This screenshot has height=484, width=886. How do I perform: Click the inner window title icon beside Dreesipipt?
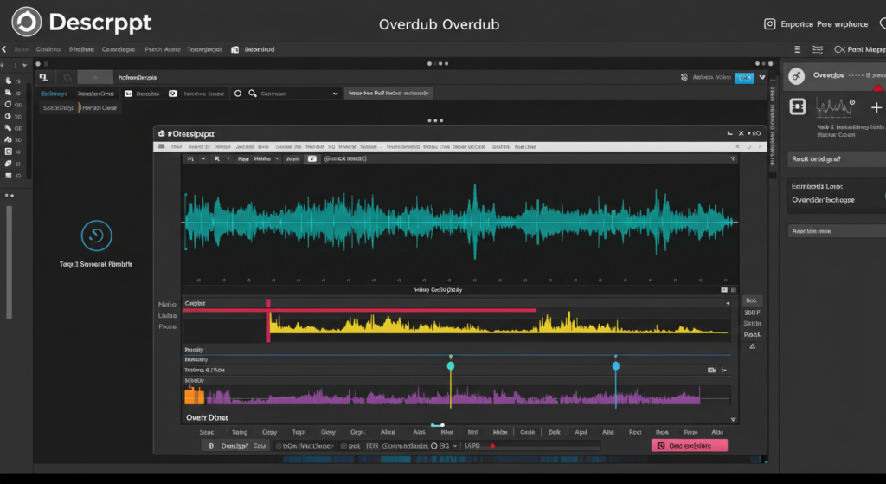[162, 134]
